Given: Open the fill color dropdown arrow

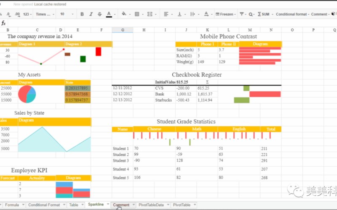Looking at the screenshot, I should click(130, 14).
